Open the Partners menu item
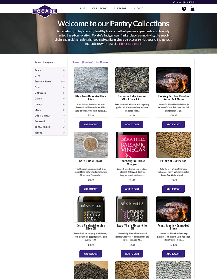 120,9
